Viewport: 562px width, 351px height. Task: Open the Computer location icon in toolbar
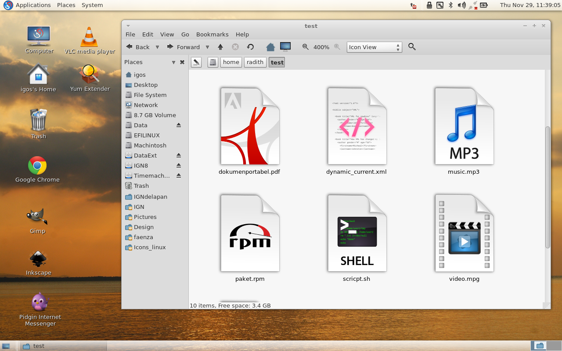click(x=285, y=47)
